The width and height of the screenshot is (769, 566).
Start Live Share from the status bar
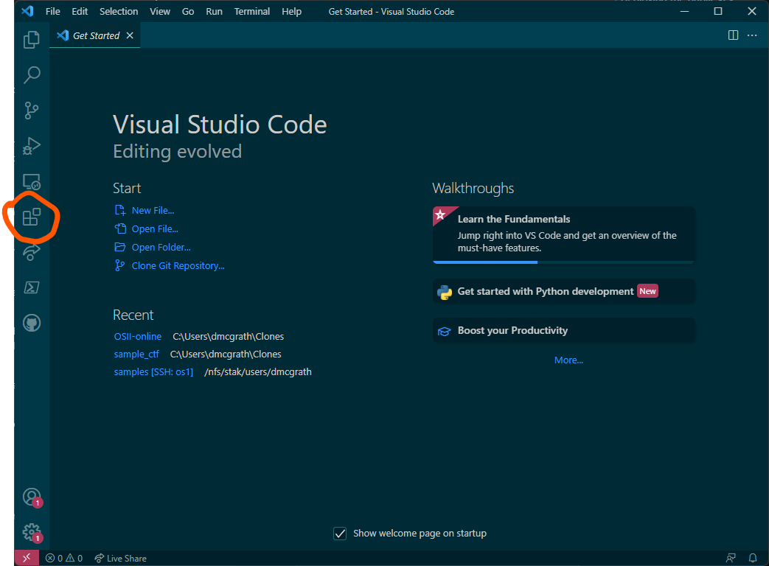pos(120,558)
